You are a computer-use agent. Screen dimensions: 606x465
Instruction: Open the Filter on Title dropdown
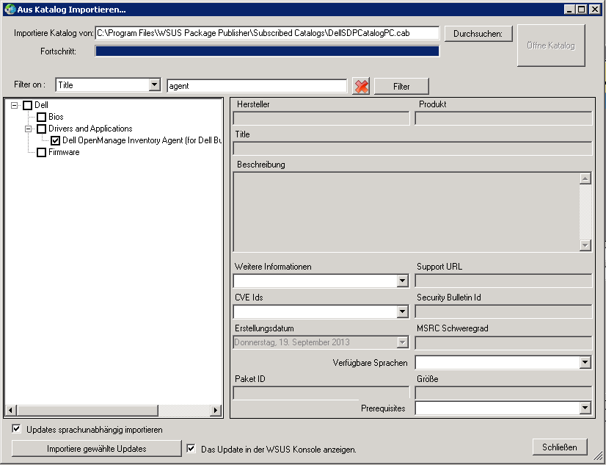[x=155, y=84]
